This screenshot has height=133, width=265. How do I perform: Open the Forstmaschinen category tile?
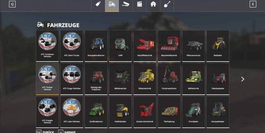(169, 79)
